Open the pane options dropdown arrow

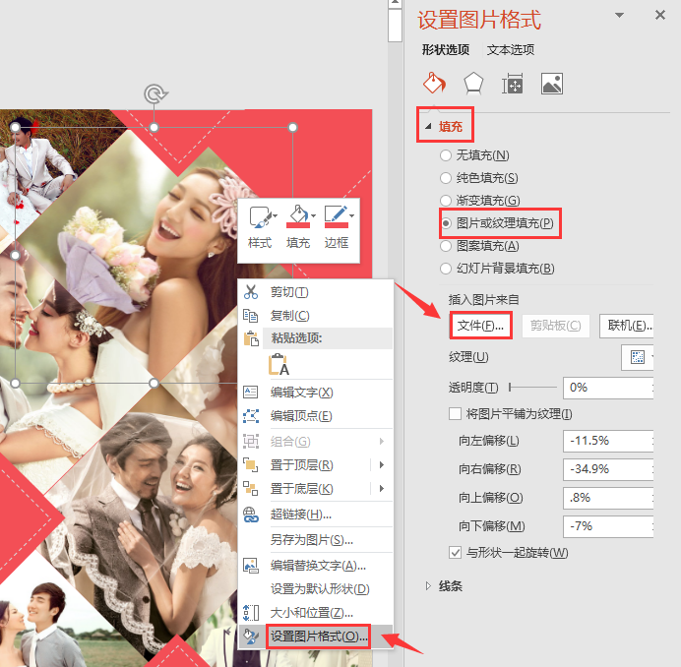[619, 15]
